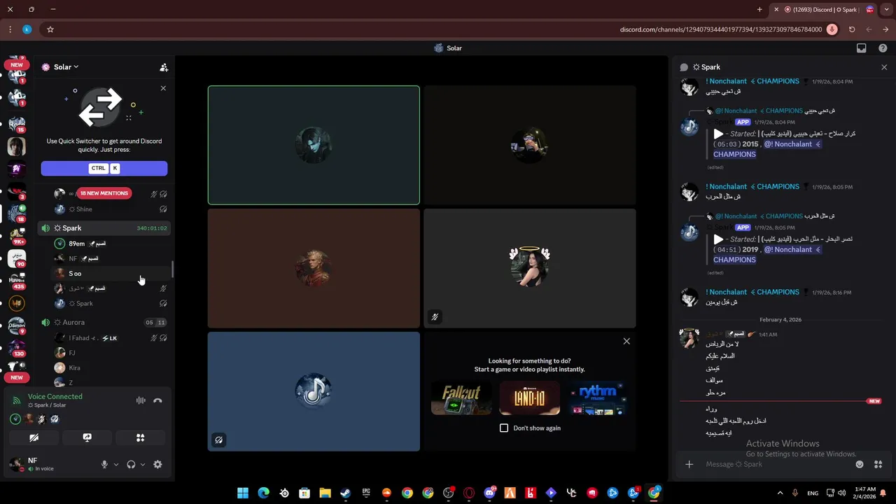Open voice connection signal details icon
This screenshot has width=896, height=504.
[x=17, y=400]
